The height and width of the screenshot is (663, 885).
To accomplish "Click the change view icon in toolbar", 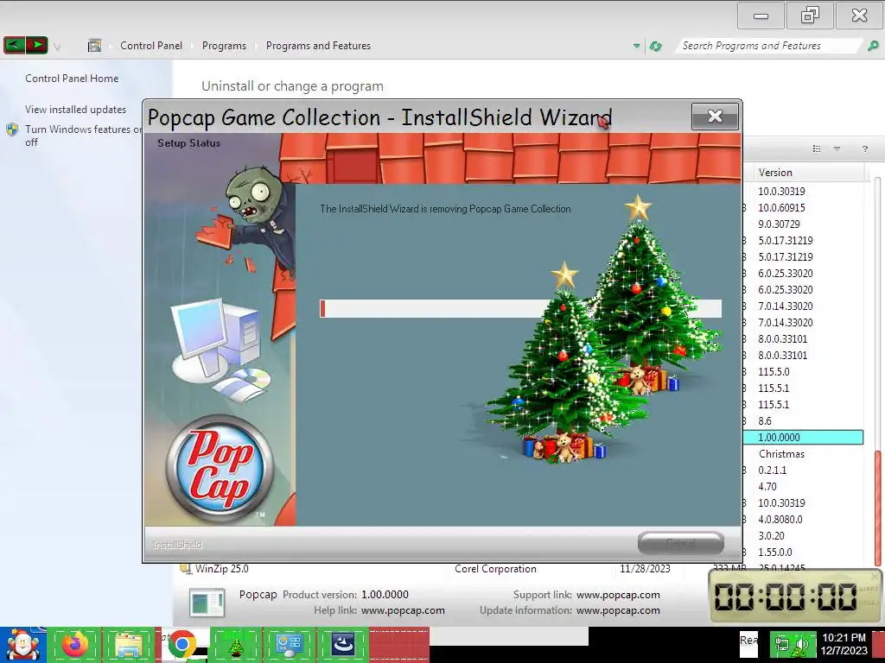I will (x=816, y=148).
